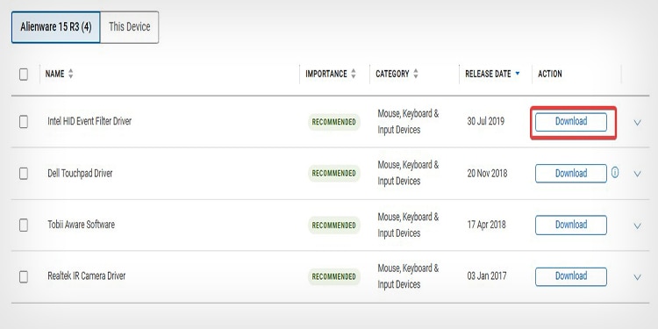
Task: Download the Dell Touchpad Driver
Action: click(x=571, y=174)
